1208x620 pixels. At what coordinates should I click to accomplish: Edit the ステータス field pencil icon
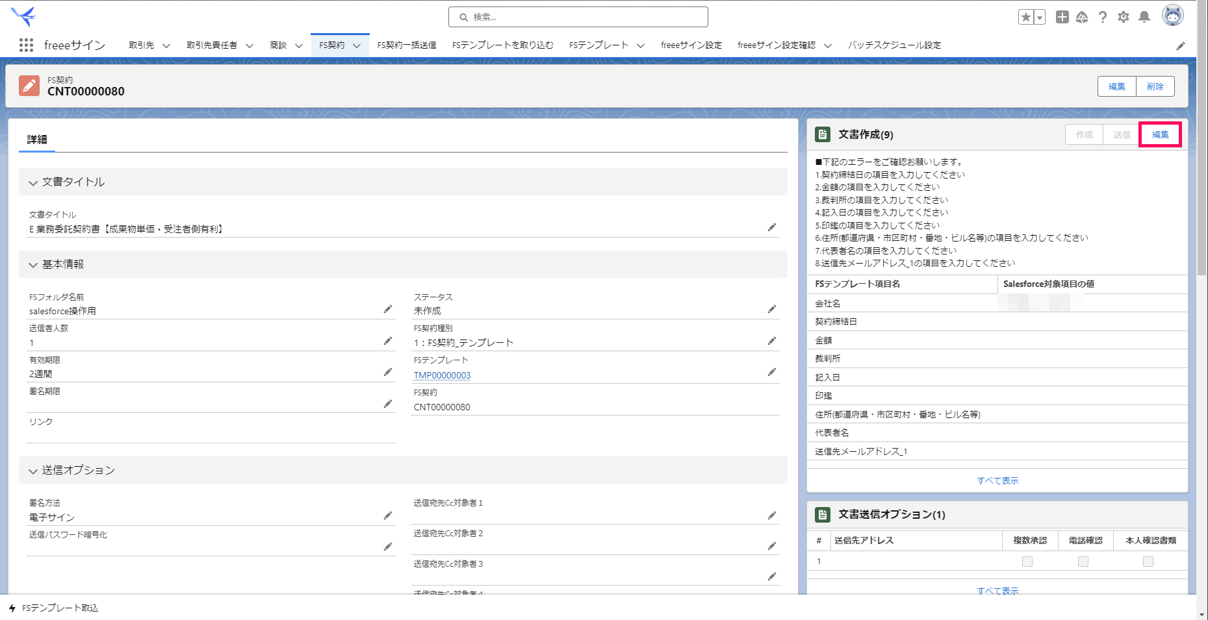coord(772,309)
